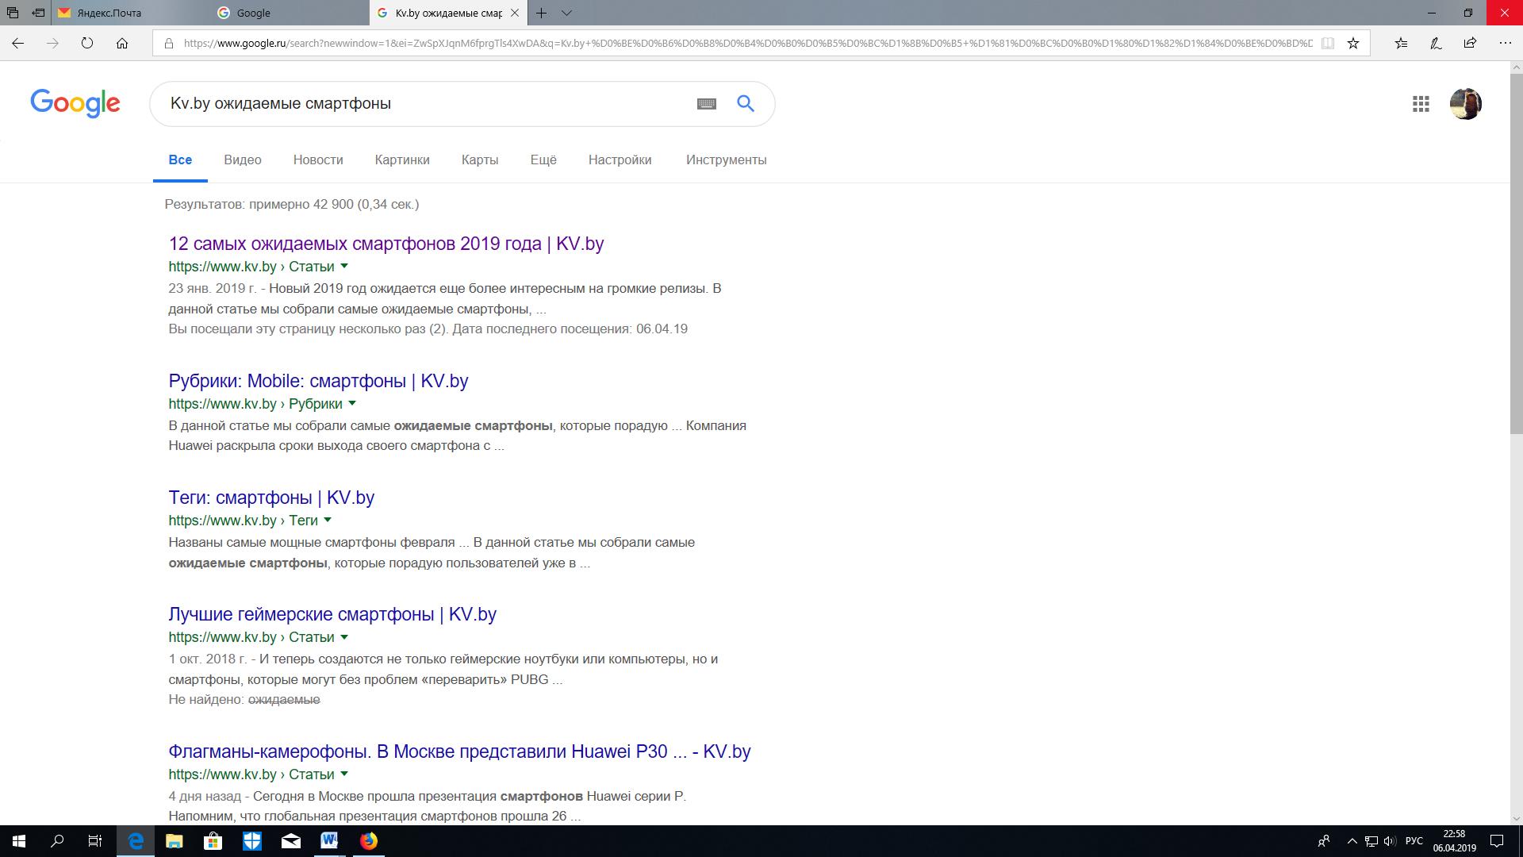
Task: Close the Kv.by search tab
Action: (515, 13)
